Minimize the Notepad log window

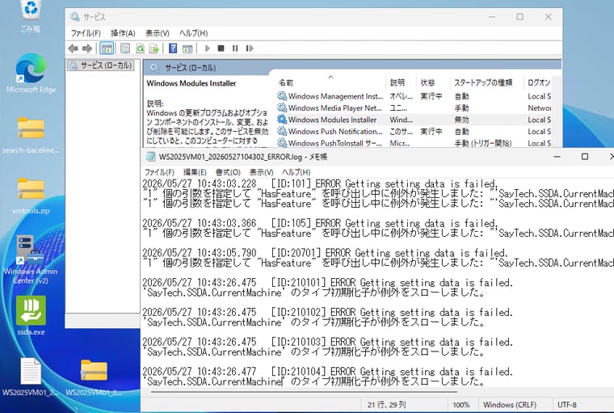tap(557, 157)
